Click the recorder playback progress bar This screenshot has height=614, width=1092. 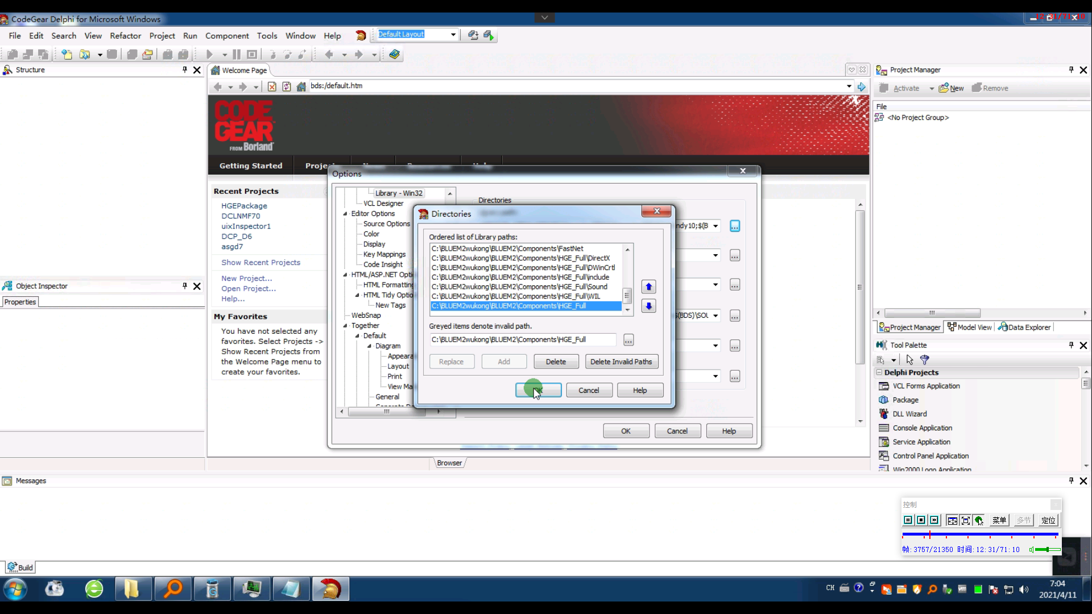pyautogui.click(x=979, y=535)
